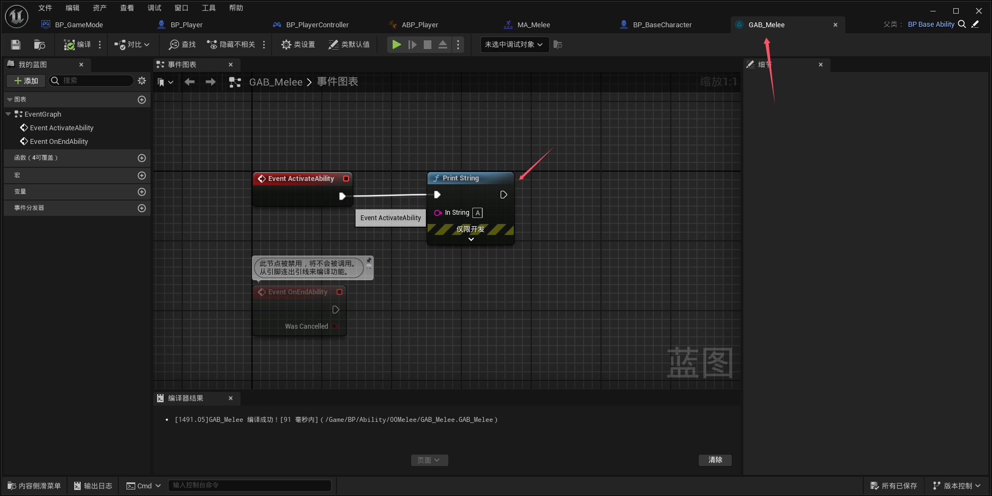The height and width of the screenshot is (496, 992).
Task: Close the 我的蓝图 panel tab
Action: (81, 64)
